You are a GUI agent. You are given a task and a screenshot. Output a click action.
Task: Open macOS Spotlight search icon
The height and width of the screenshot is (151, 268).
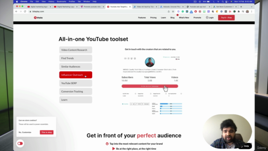(x=222, y=2)
